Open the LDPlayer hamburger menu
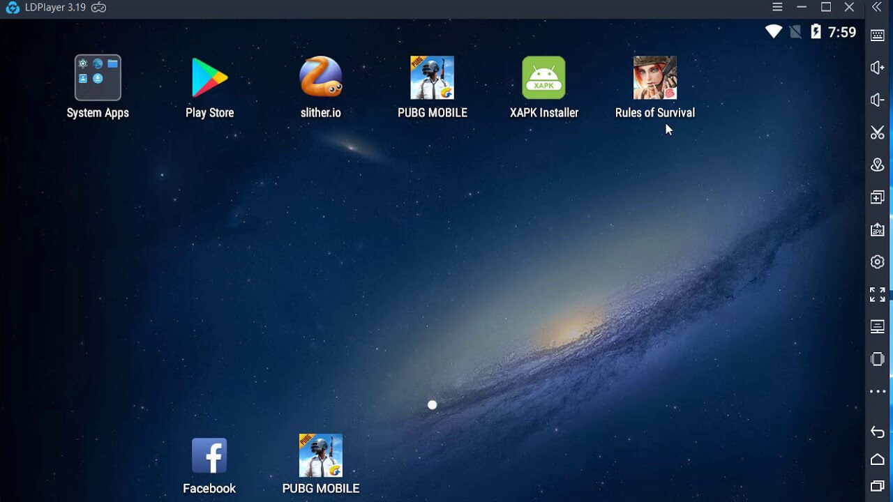Screen dimensions: 893x502 (778, 7)
